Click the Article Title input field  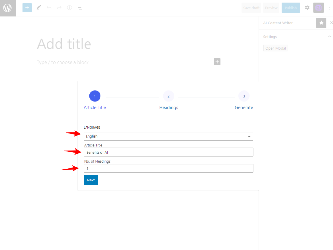(168, 152)
